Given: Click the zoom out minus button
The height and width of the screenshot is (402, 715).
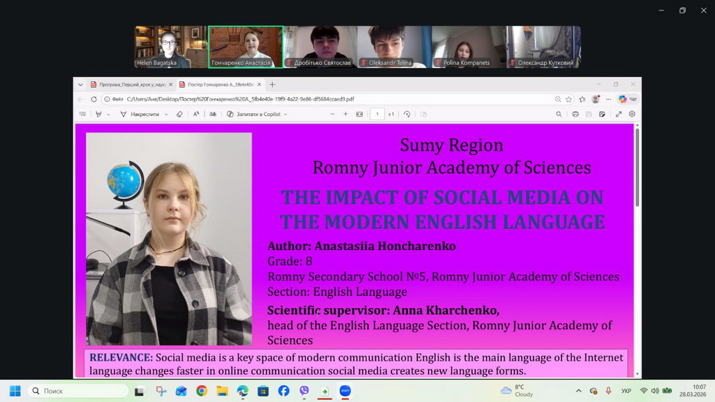Looking at the screenshot, I should 327,114.
